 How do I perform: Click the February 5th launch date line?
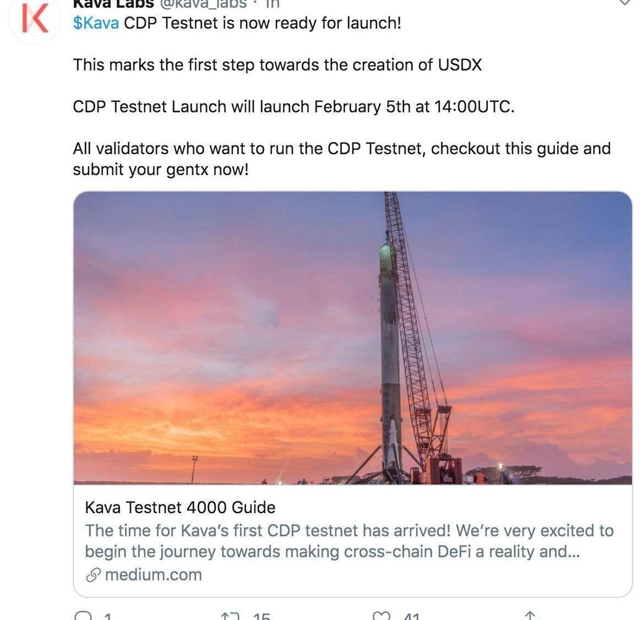click(x=293, y=106)
